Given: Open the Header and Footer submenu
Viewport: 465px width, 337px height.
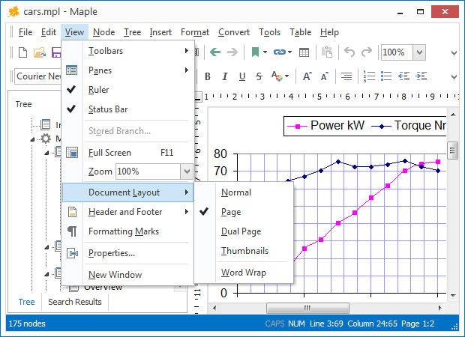Looking at the screenshot, I should point(127,212).
